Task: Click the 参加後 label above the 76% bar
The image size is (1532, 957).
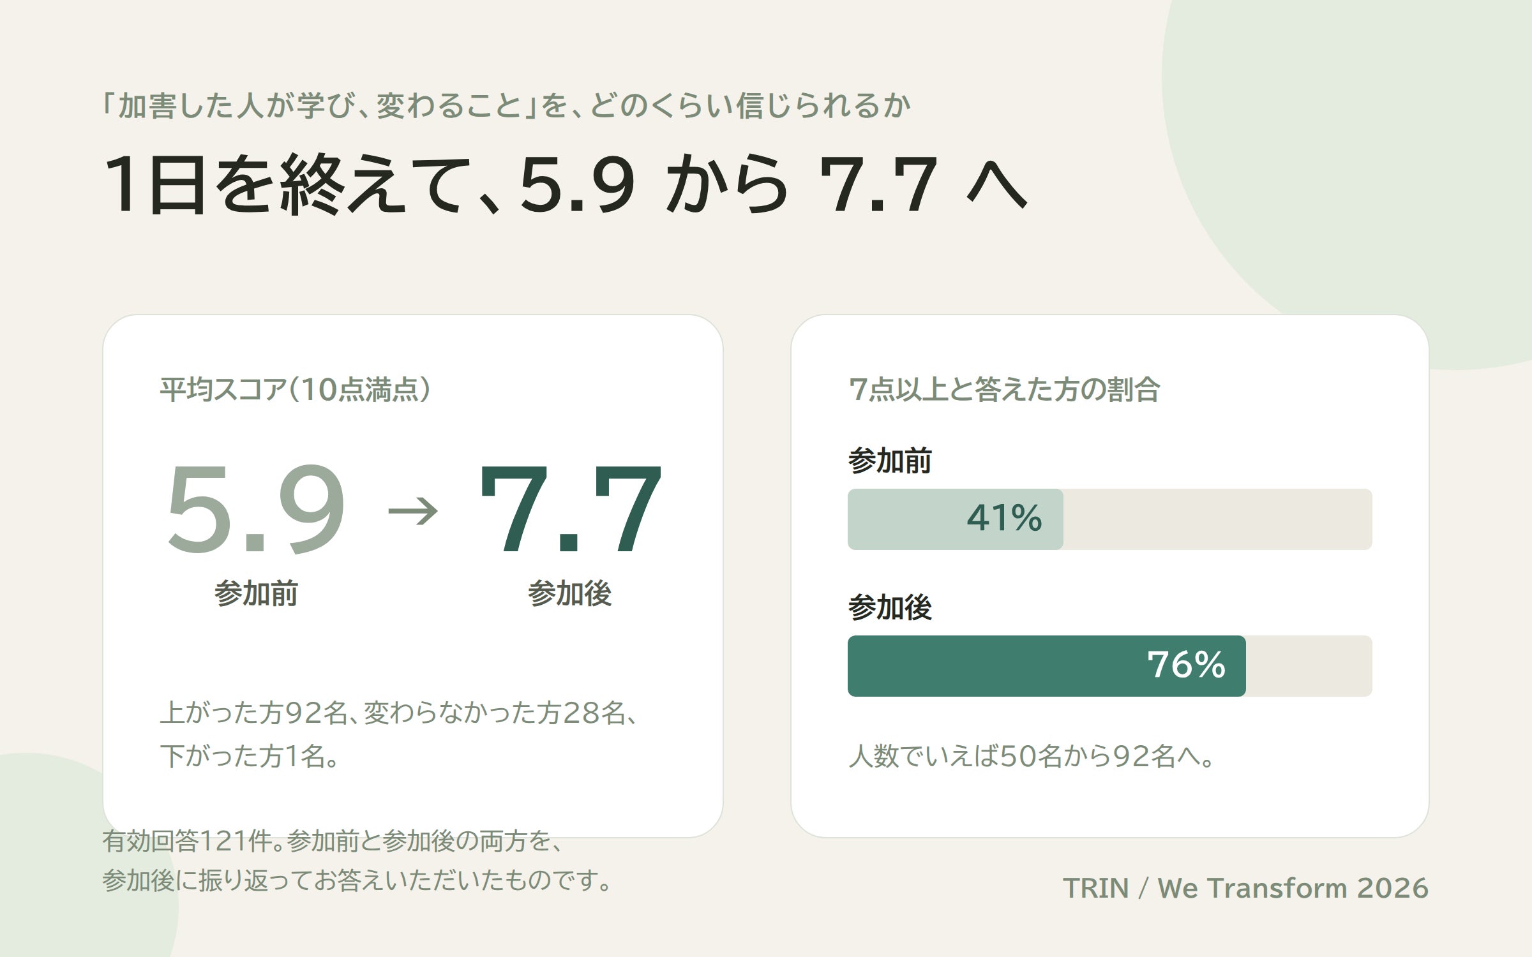Action: [890, 607]
